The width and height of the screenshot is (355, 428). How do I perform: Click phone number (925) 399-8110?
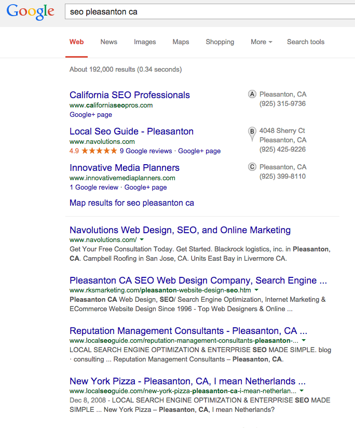tap(282, 176)
